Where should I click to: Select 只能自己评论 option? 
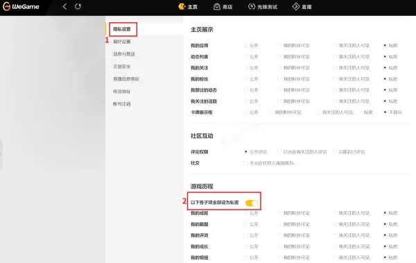tap(335, 152)
